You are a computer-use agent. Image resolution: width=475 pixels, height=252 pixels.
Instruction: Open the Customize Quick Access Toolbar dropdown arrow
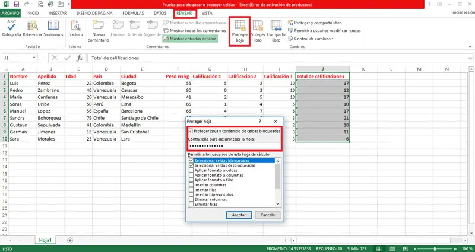pos(69,4)
